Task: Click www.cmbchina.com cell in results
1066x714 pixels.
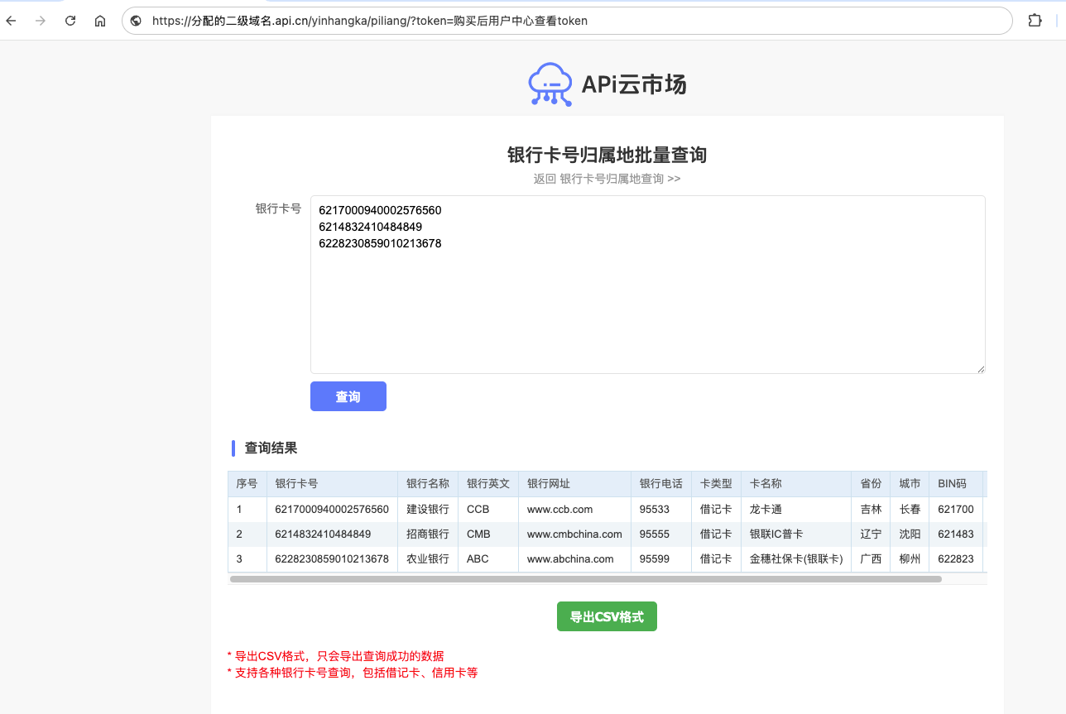Action: tap(574, 534)
